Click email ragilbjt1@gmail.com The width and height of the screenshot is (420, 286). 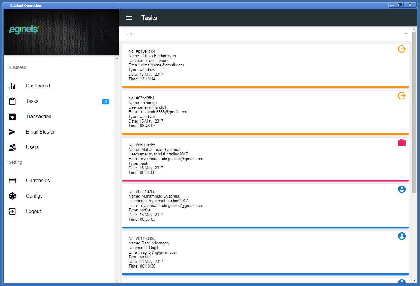tap(159, 252)
